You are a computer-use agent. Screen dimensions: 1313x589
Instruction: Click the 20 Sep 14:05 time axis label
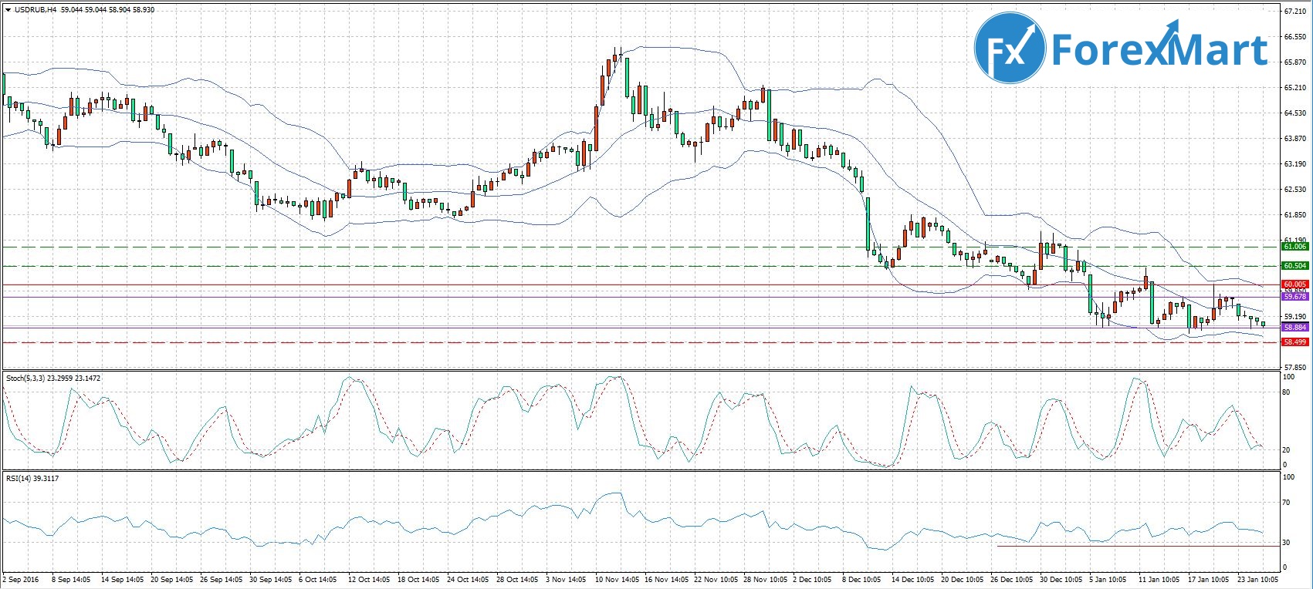pyautogui.click(x=173, y=579)
